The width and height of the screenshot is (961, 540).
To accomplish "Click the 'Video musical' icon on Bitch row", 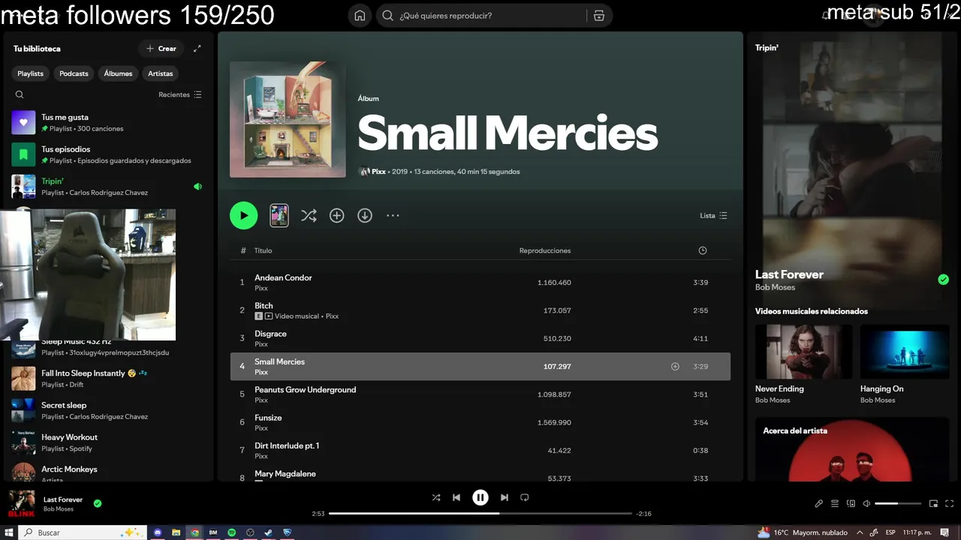I will click(x=269, y=316).
